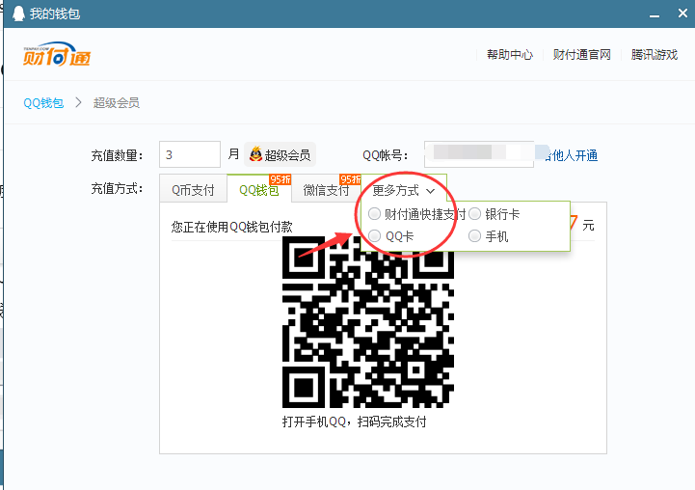Open 帮助中心 link
This screenshot has width=695, height=490.
[x=510, y=55]
